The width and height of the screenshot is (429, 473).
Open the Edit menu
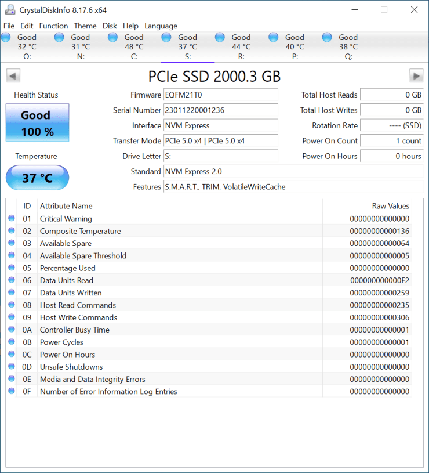click(27, 26)
